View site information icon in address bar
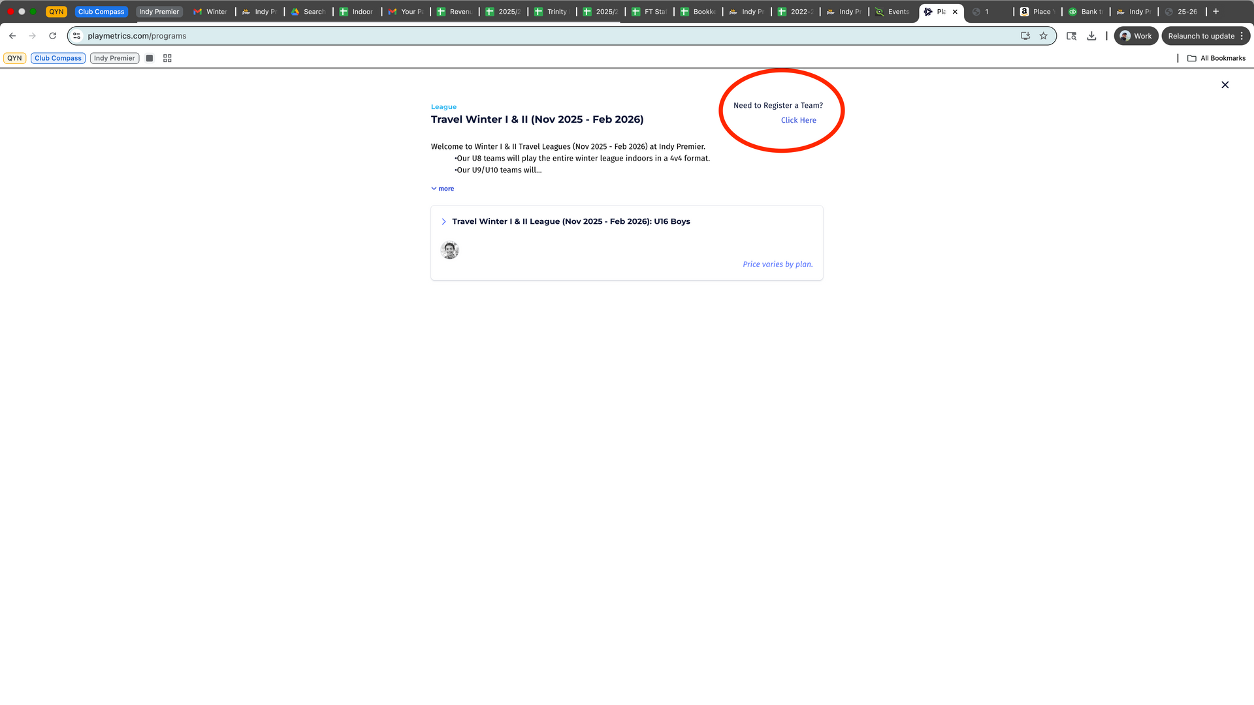 [77, 36]
